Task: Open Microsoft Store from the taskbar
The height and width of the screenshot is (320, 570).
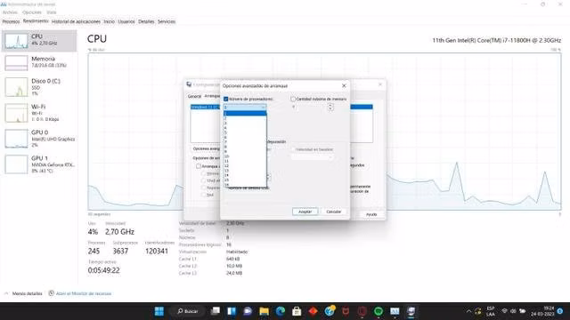Action: pos(297,311)
